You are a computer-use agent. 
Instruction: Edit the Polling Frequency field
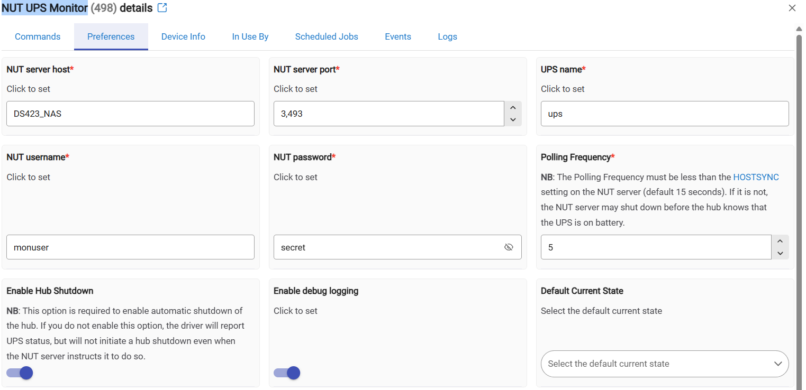[x=656, y=247]
